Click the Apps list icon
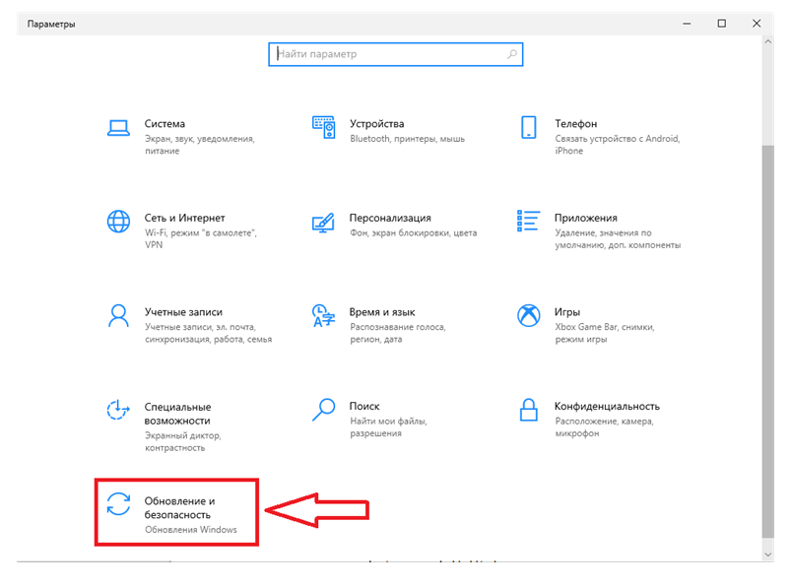This screenshot has height=587, width=791. tap(529, 221)
